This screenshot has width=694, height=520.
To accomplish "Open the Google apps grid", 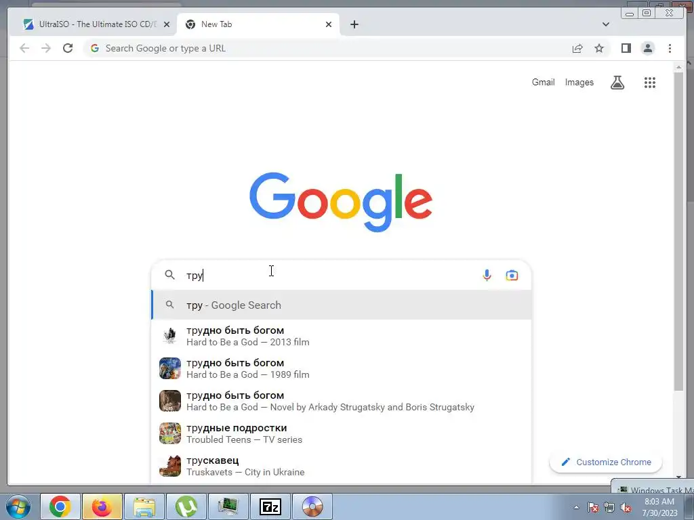I will pyautogui.click(x=650, y=82).
